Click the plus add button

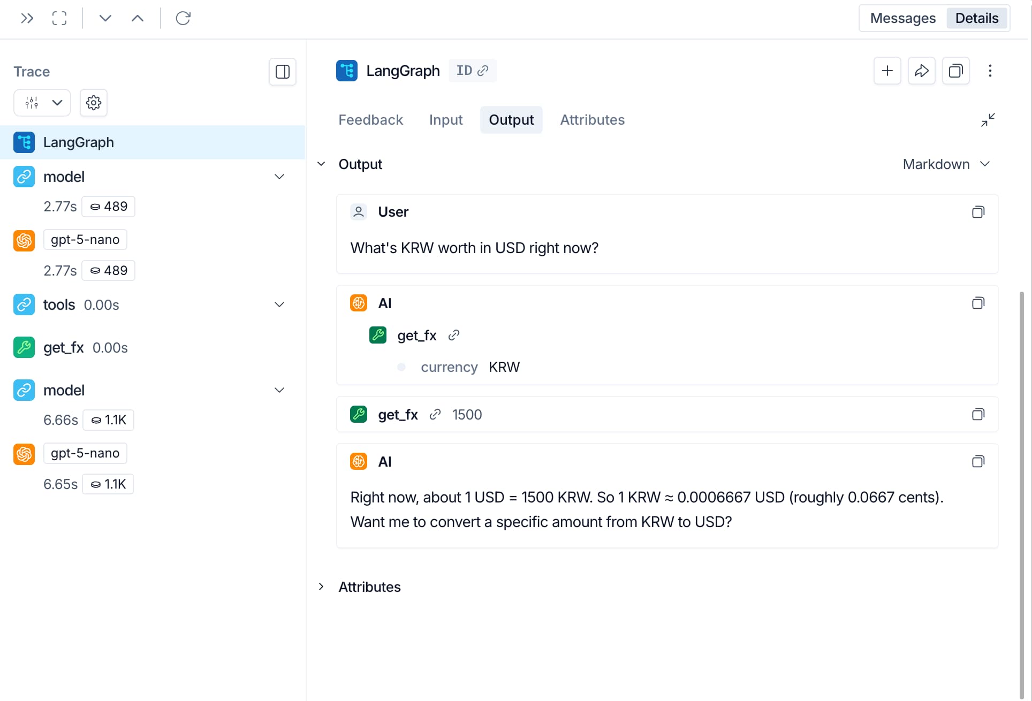point(887,71)
